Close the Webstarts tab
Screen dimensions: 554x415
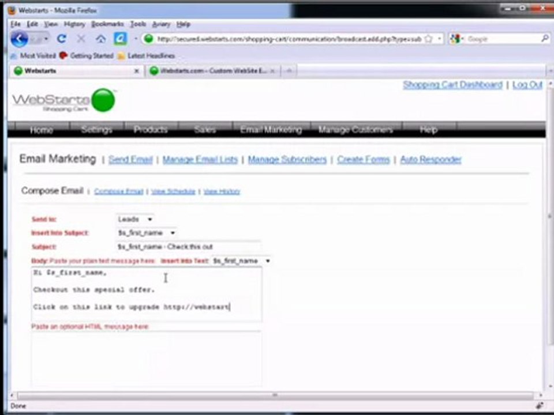(137, 71)
